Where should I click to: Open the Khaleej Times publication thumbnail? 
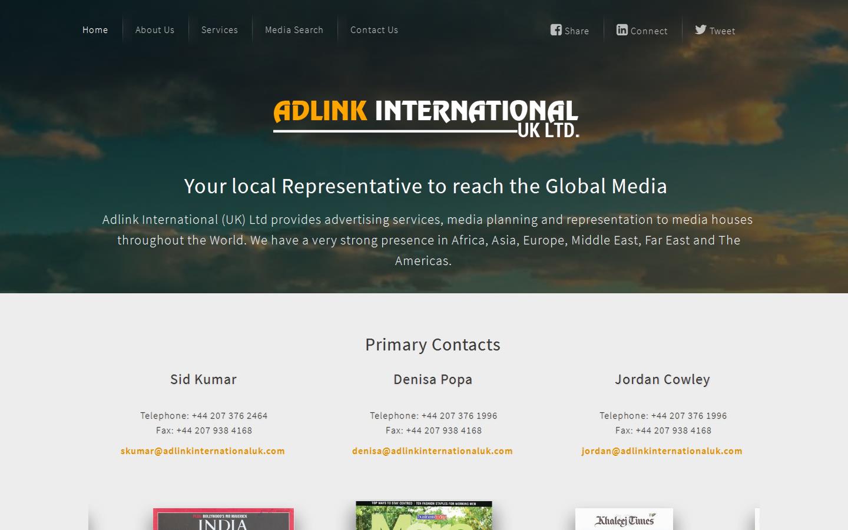624,518
